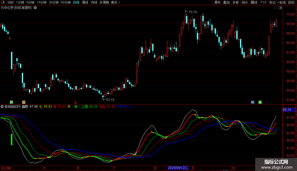This screenshot has width=297, height=171.
Task: Switch to 周线 weekly chart
Action: pos(85,2)
